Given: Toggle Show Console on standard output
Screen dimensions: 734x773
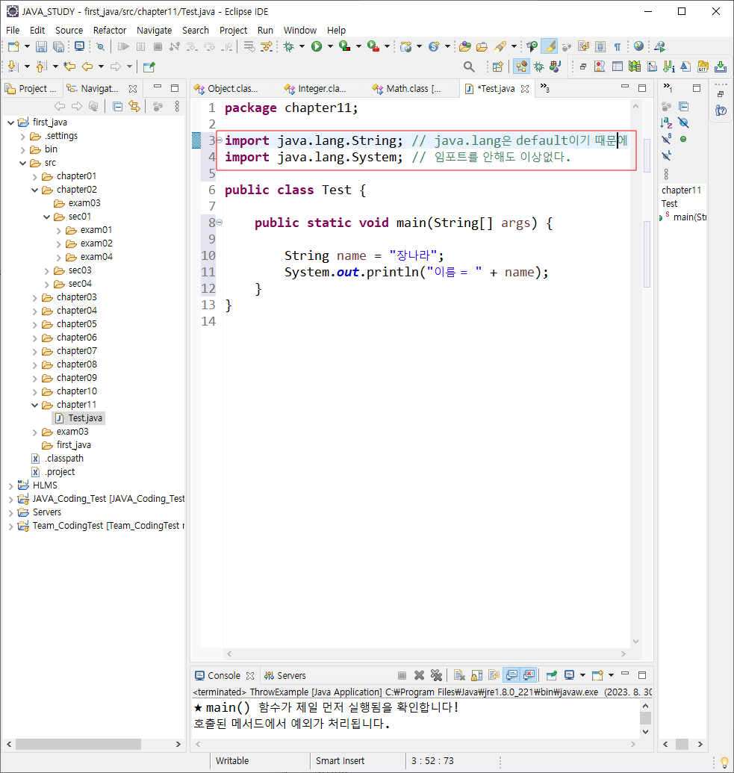Looking at the screenshot, I should pyautogui.click(x=511, y=675).
